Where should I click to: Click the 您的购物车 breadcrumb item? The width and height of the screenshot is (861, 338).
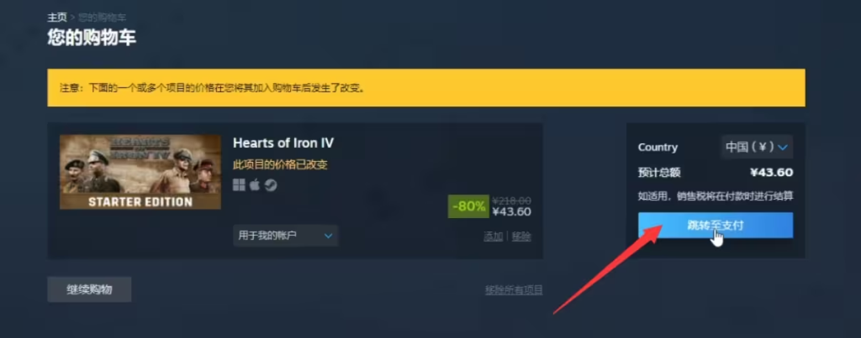tap(102, 17)
